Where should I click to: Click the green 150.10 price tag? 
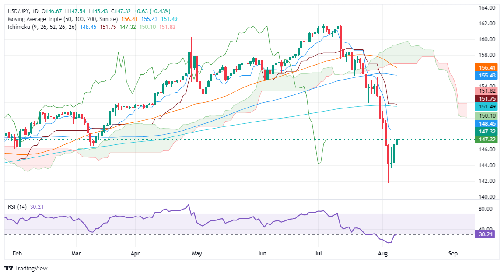coord(487,115)
